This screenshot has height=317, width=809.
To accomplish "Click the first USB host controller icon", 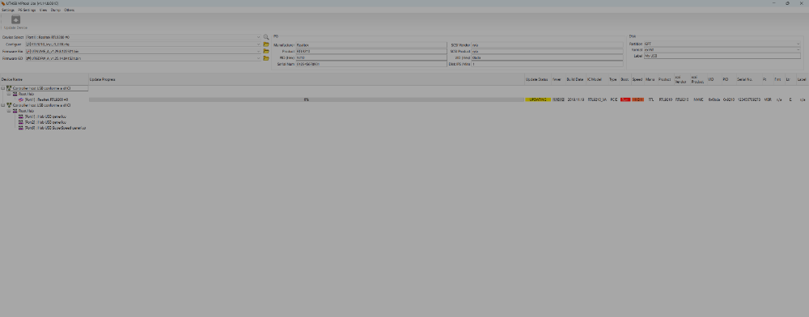I will click(x=9, y=89).
